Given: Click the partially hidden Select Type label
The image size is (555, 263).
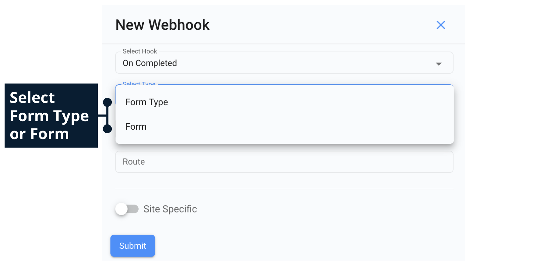Looking at the screenshot, I should [x=139, y=84].
